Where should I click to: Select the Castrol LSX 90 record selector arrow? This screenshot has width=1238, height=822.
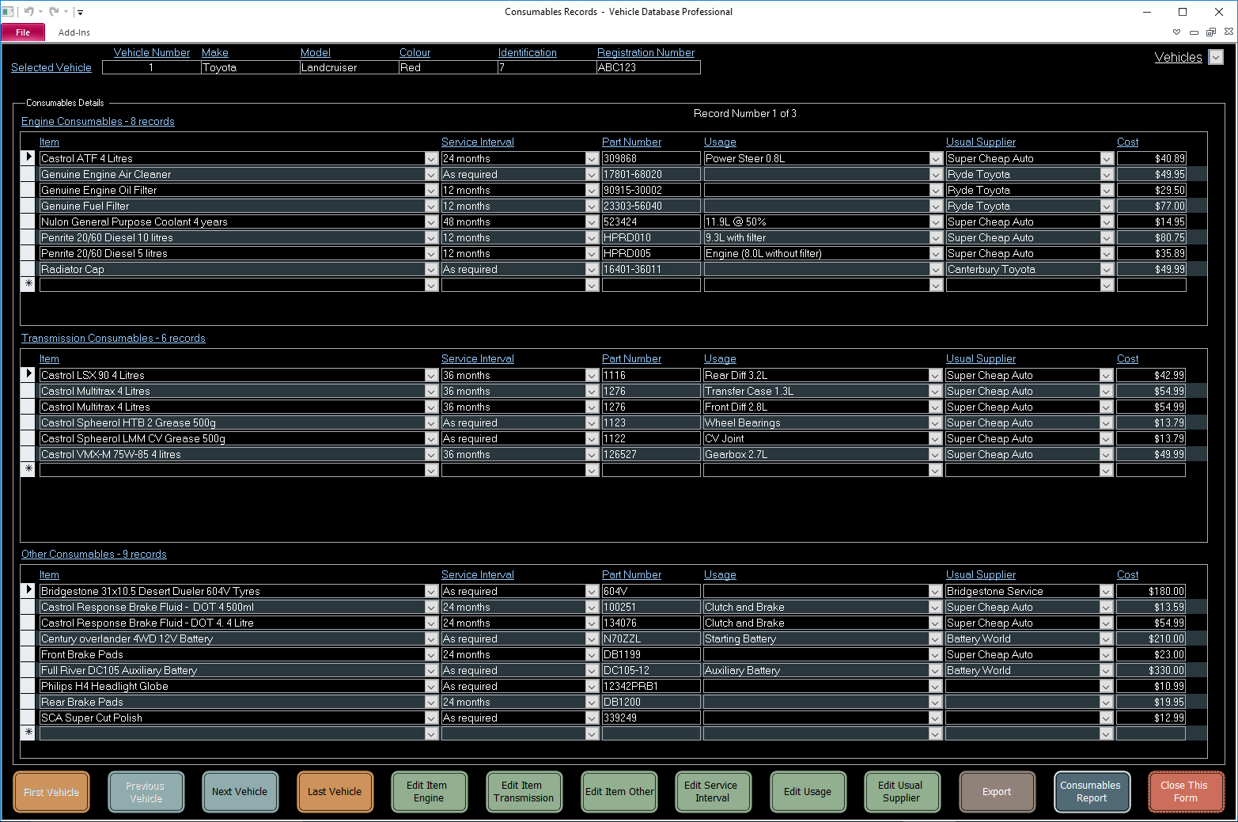point(28,374)
